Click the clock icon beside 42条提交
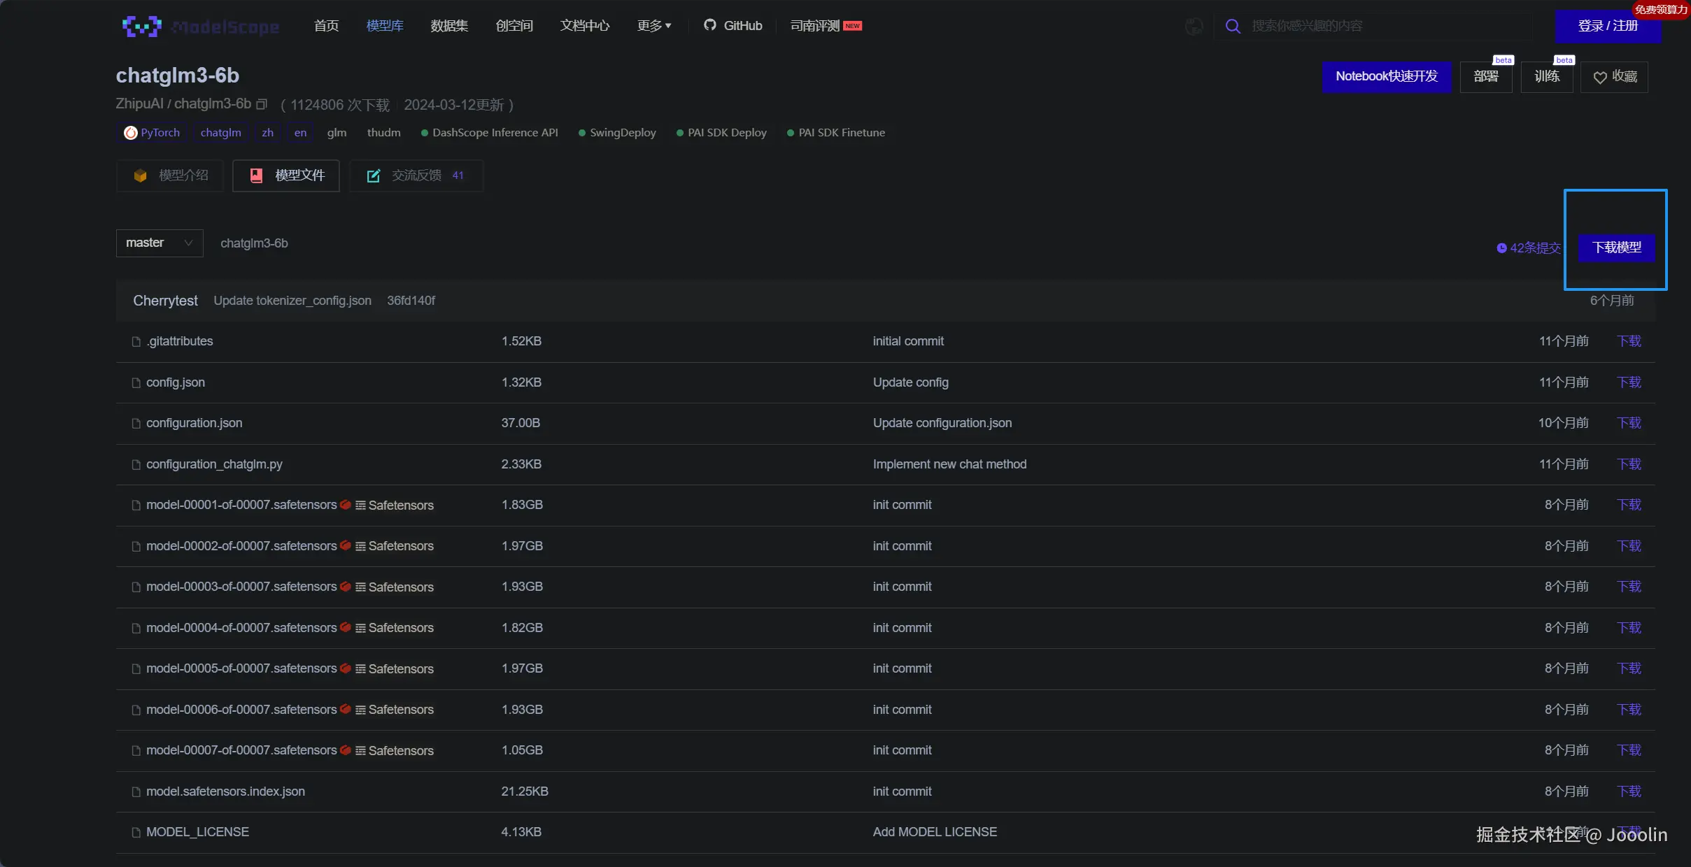 point(1501,248)
